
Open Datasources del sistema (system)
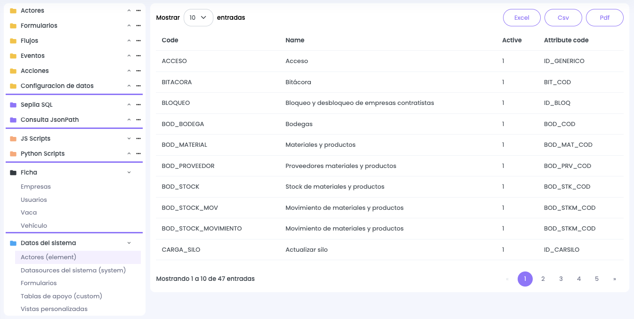[73, 271]
